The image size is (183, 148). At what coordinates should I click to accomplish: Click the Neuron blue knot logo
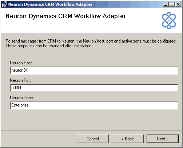[x=169, y=20]
